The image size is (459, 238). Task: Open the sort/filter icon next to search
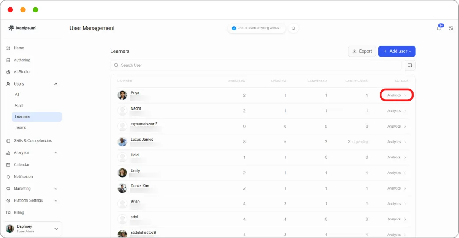(x=410, y=65)
